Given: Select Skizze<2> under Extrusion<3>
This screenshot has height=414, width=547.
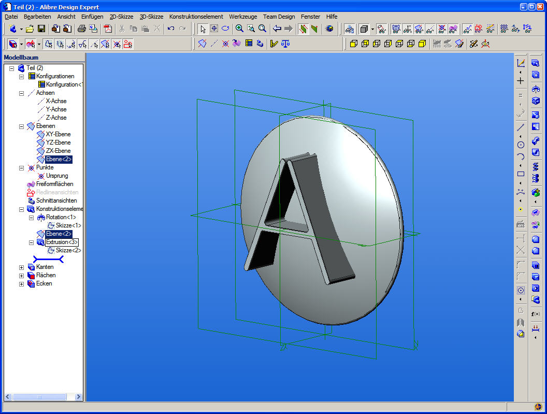Looking at the screenshot, I should (x=68, y=250).
